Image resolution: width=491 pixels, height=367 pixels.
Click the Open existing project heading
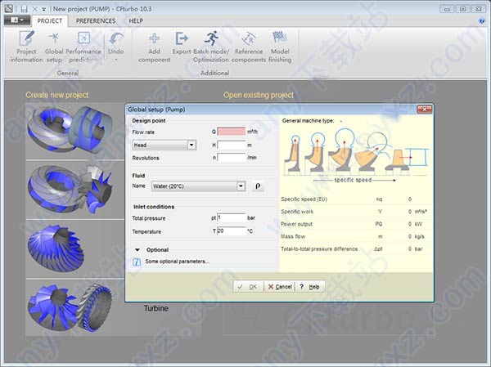(x=259, y=95)
